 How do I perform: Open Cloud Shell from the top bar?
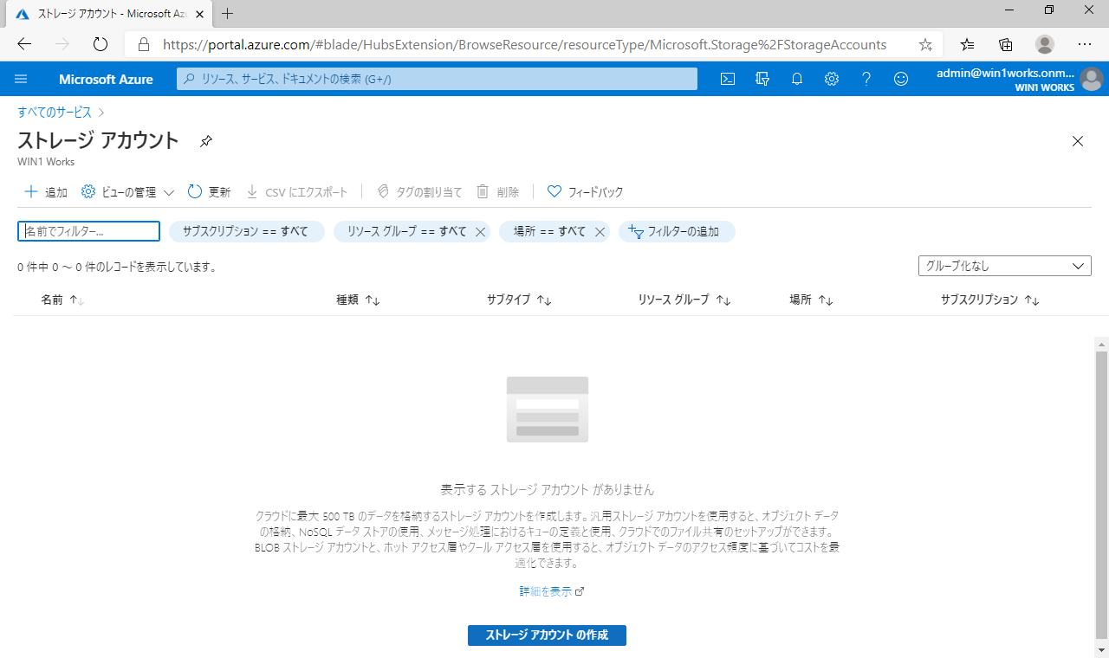[x=729, y=79]
